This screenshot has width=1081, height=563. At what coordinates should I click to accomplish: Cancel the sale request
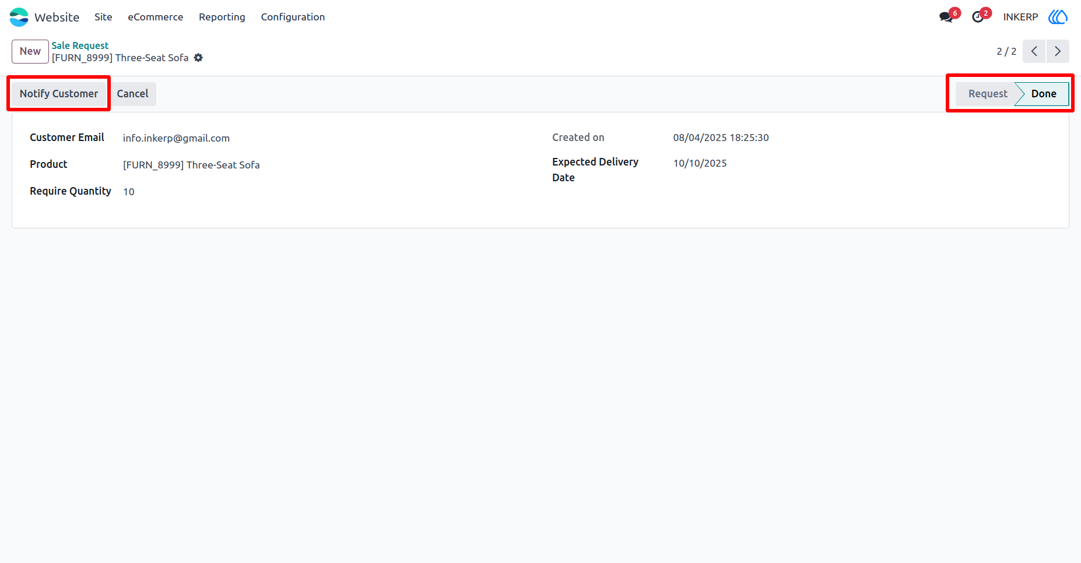[x=133, y=94]
